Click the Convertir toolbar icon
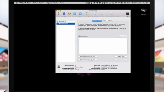The width and height of the screenshot is (164, 92). (101, 14)
